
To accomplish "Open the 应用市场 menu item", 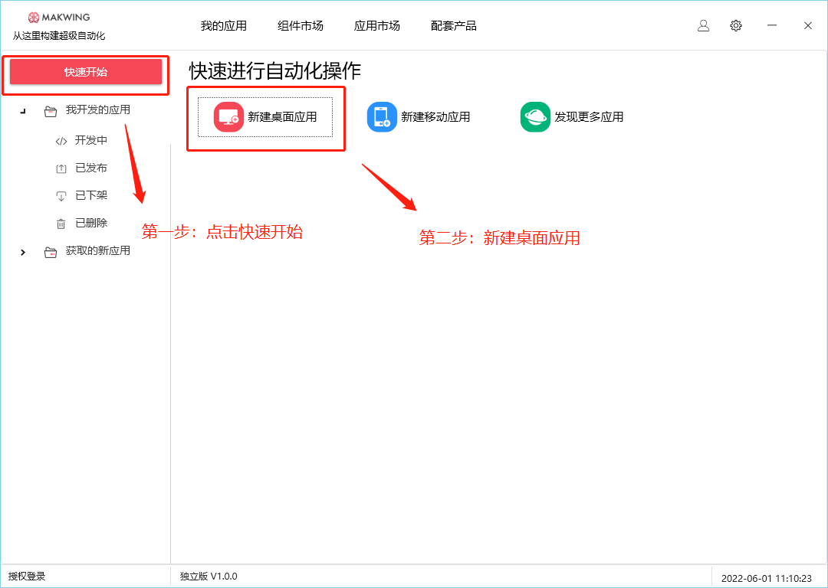I will tap(376, 25).
